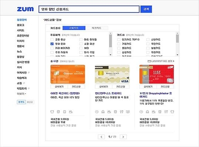Check the 카페·베이커리 benefit checkbox
This screenshot has width=199, height=147.
pyautogui.click(x=52, y=48)
